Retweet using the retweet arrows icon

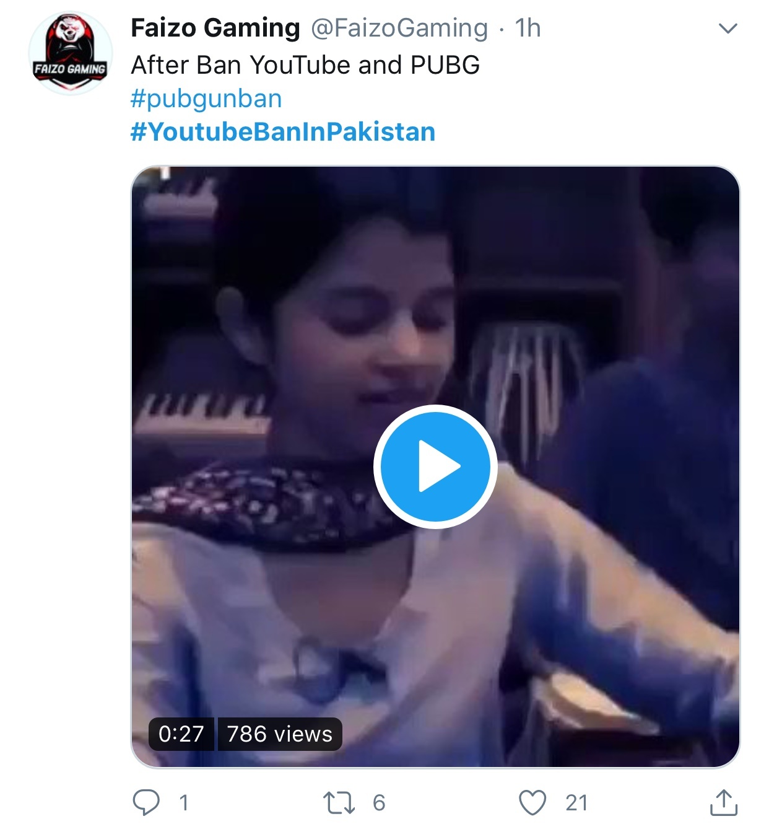(x=339, y=803)
